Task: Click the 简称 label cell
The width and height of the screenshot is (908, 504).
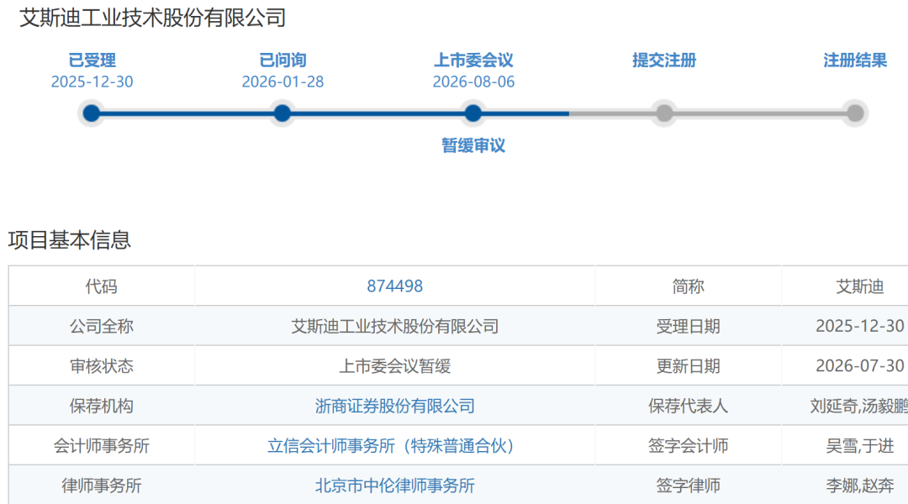Action: (x=688, y=286)
